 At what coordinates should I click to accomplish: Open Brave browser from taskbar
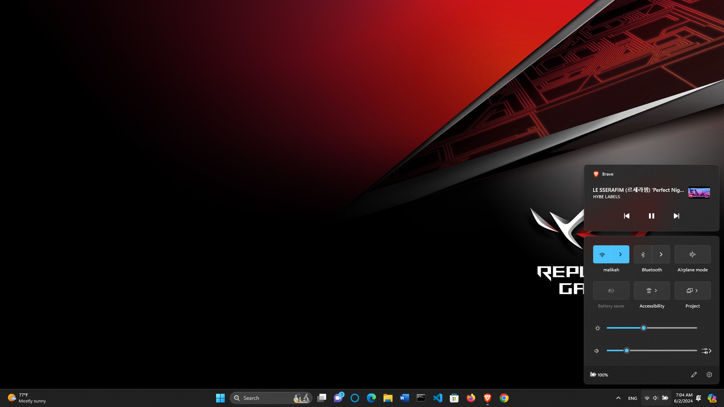coord(487,398)
